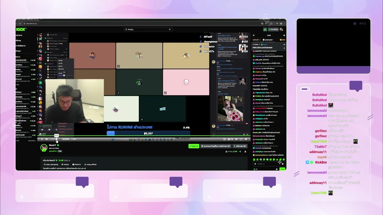
Task: Share the stream
Action: (240, 151)
